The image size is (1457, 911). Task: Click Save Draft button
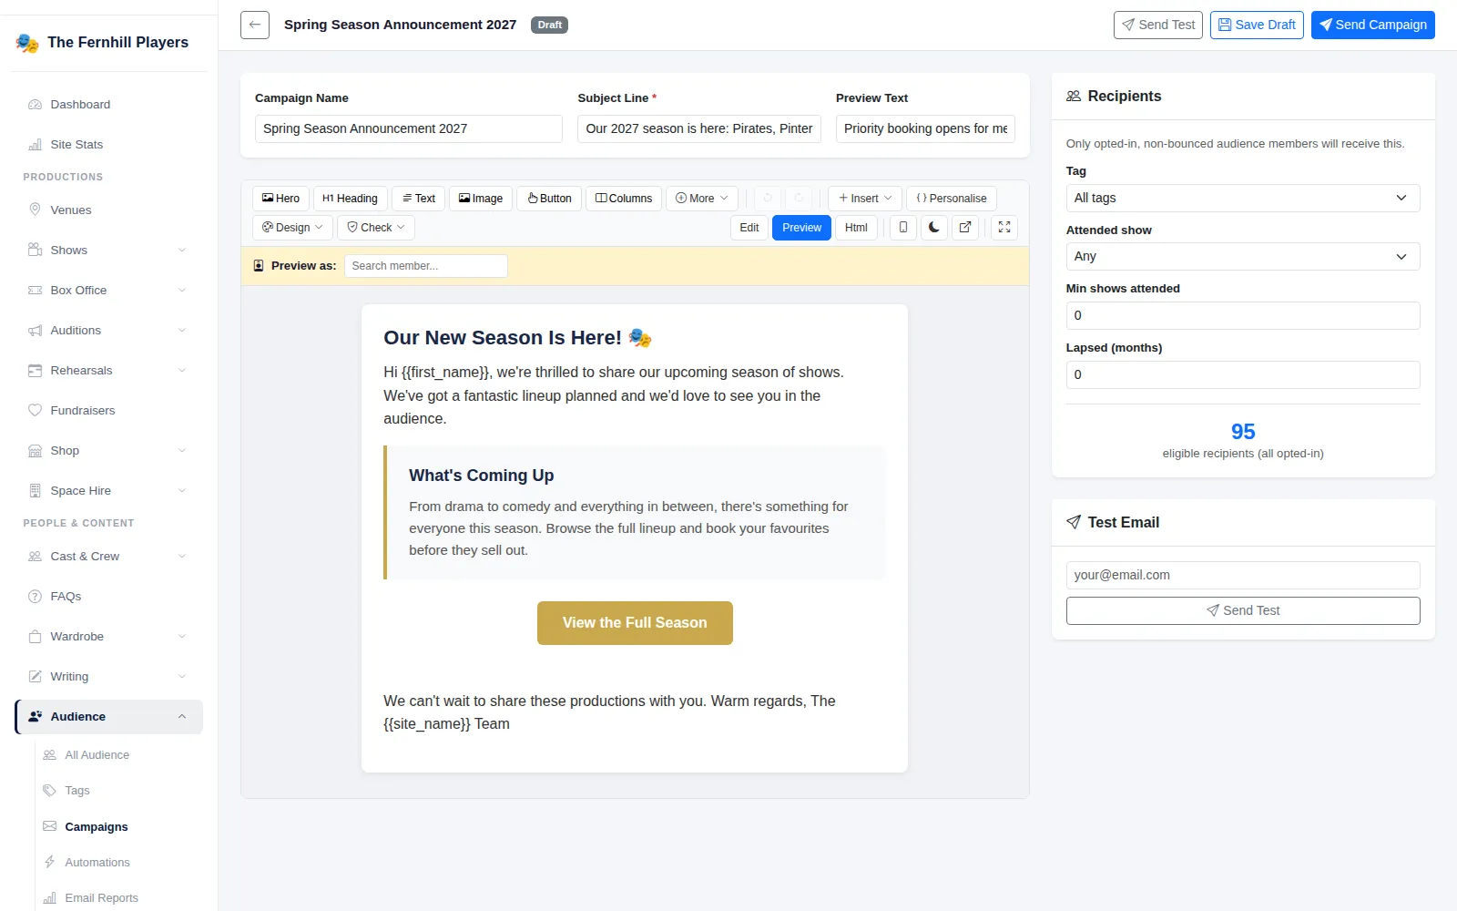(x=1257, y=25)
